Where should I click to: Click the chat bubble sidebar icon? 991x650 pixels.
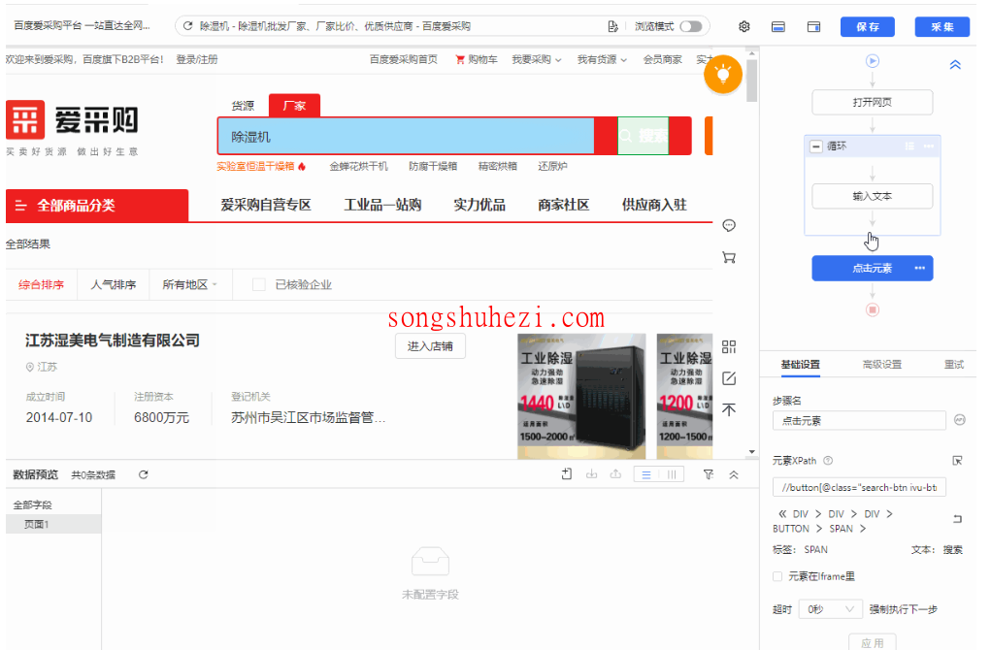729,225
